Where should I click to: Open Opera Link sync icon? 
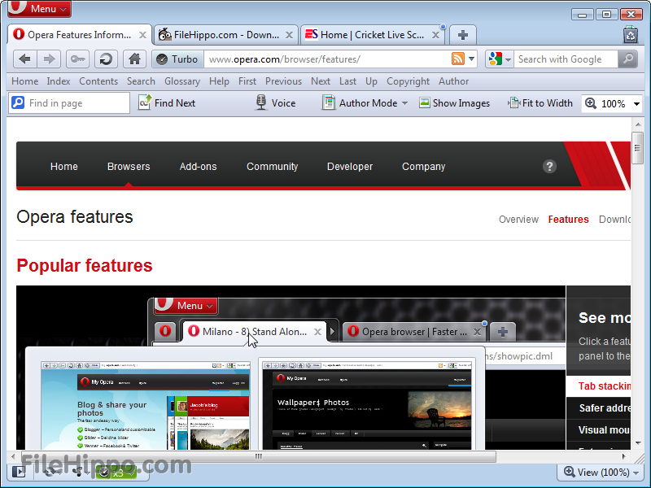point(50,472)
